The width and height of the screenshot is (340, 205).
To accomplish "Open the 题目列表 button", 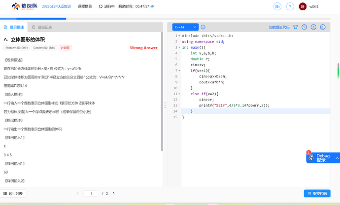I will click(13, 194).
